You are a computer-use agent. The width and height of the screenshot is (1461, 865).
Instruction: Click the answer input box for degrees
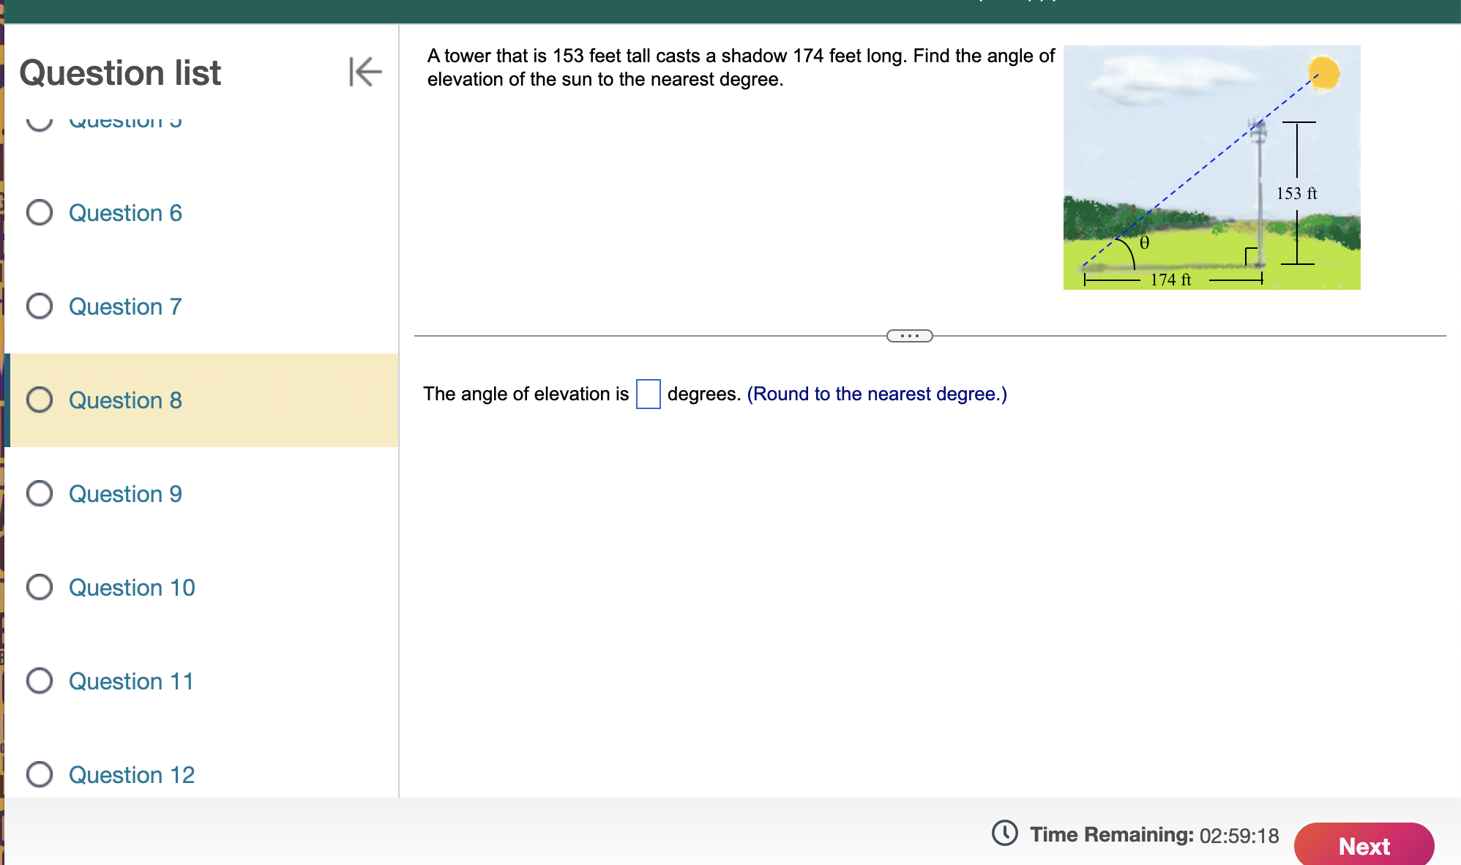pos(648,394)
